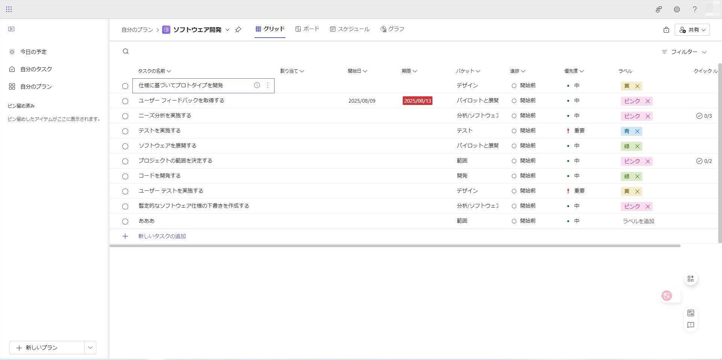Open the app launcher grid icon
The height and width of the screenshot is (360, 722).
[x=9, y=9]
